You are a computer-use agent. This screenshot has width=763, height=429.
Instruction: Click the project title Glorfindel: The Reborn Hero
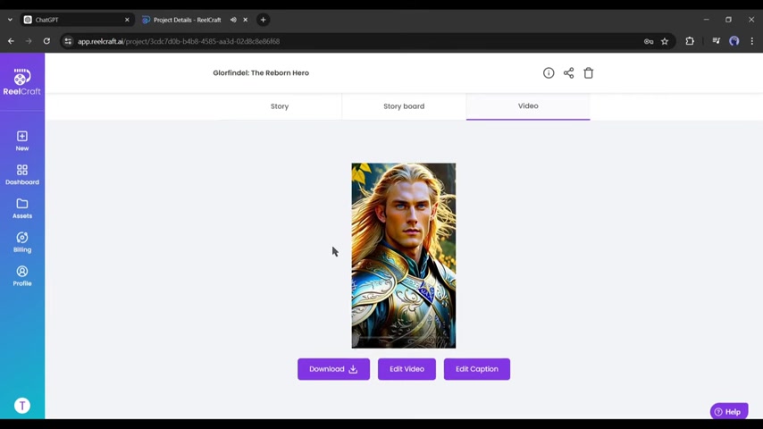[261, 73]
